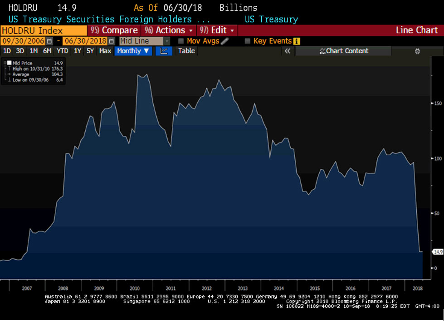Click the Chart Content icon
This screenshot has height=321, width=444.
click(322, 51)
